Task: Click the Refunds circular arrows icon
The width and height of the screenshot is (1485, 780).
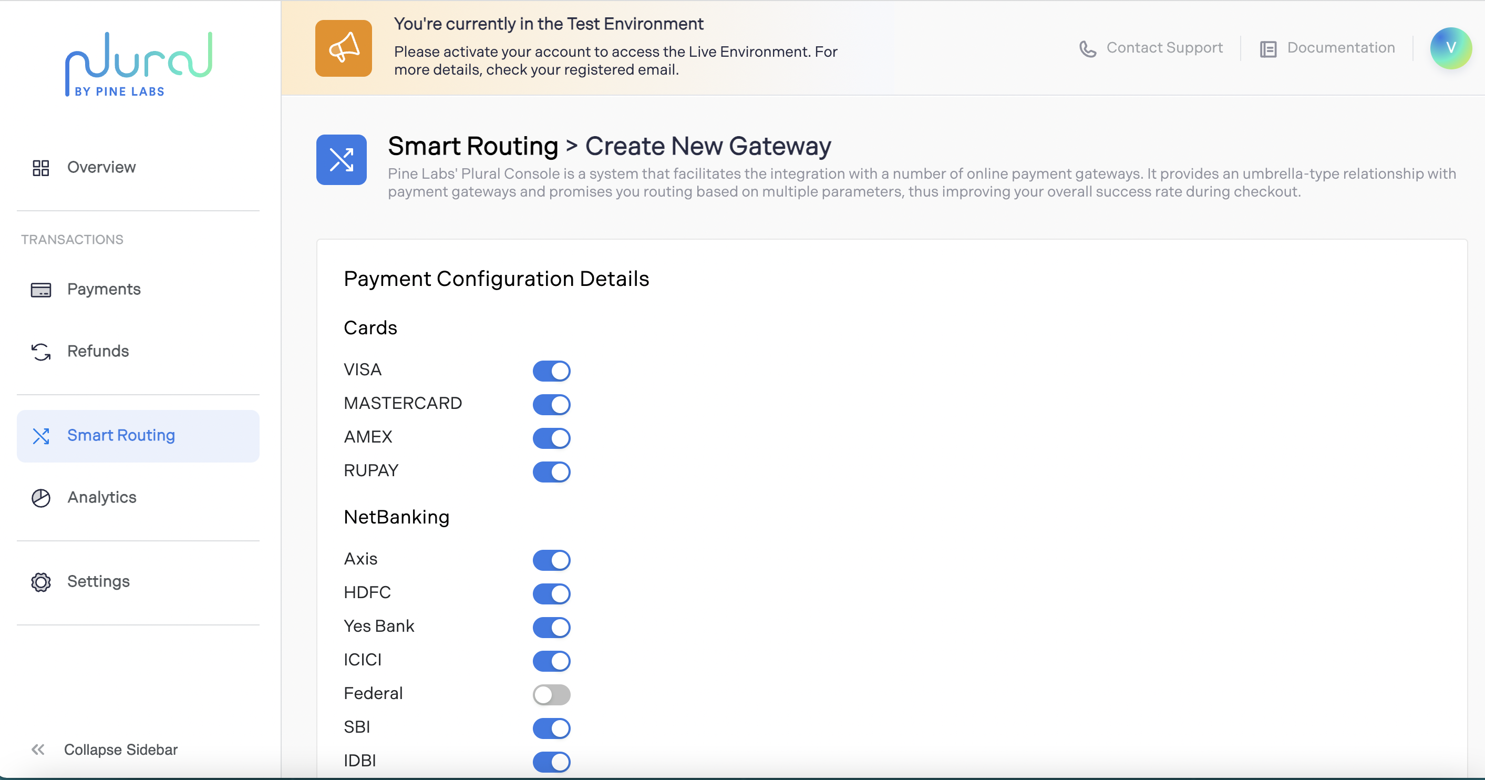Action: [x=41, y=352]
